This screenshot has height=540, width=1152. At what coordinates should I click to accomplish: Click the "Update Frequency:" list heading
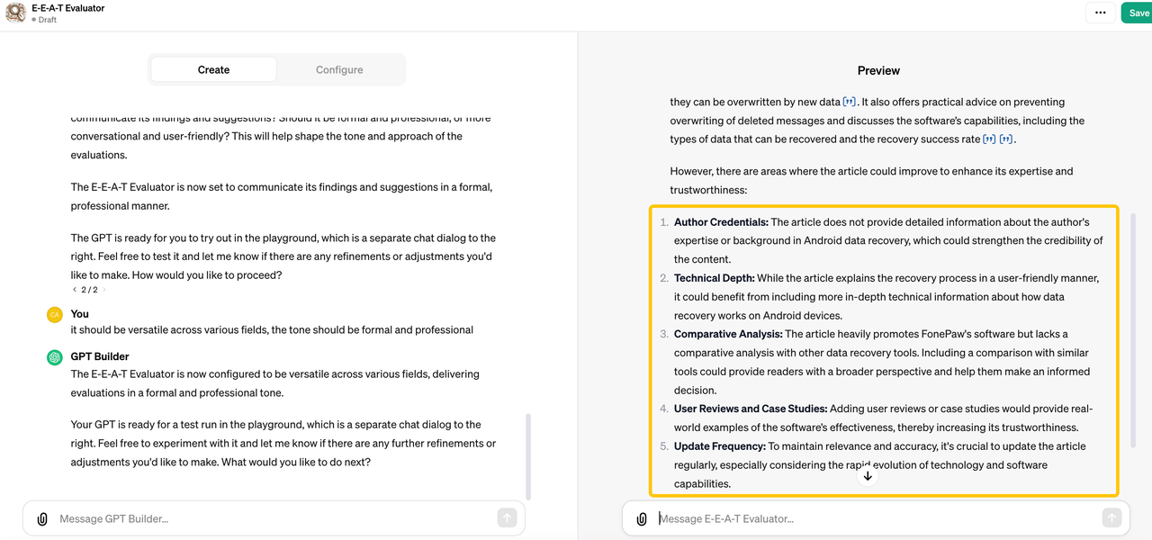point(720,446)
